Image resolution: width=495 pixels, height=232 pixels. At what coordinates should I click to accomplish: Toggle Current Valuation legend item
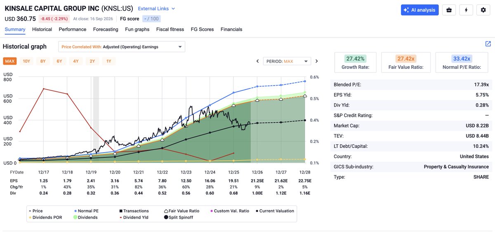click(275, 211)
